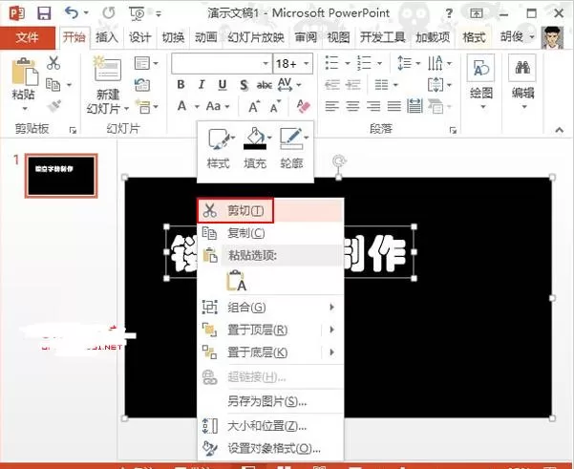Choose Format Object (设置对象格式)
The height and width of the screenshot is (469, 574).
coord(270,448)
